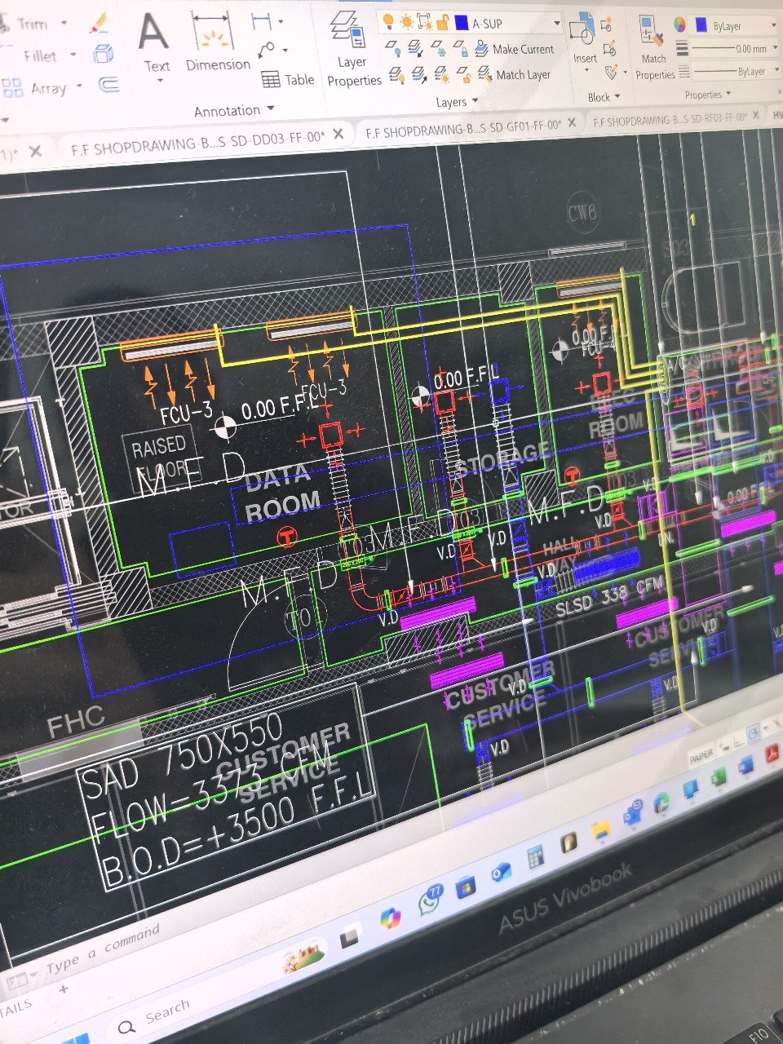783x1044 pixels.
Task: Switch to the SD-GF01-FF-00 drawing tab
Action: click(x=462, y=127)
